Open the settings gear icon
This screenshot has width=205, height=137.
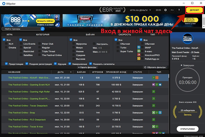pyautogui.click(x=165, y=10)
